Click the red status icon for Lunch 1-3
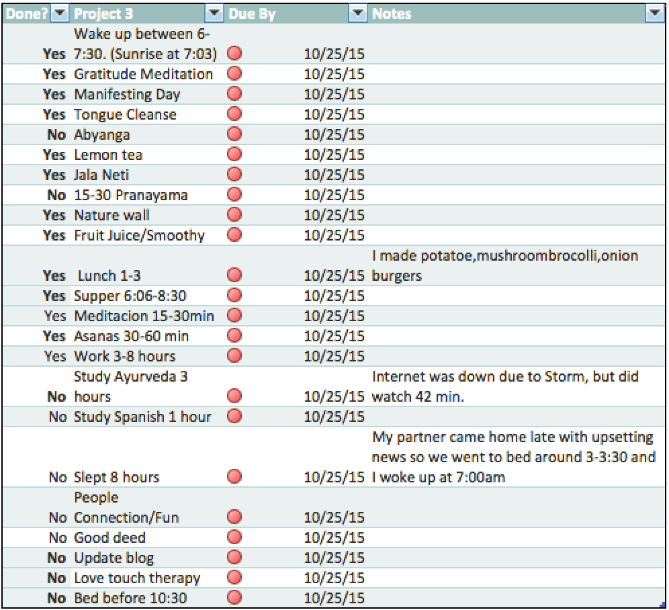 click(234, 275)
